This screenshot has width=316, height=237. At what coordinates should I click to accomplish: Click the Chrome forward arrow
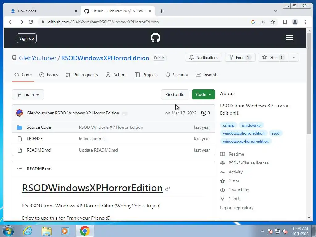(x=21, y=22)
